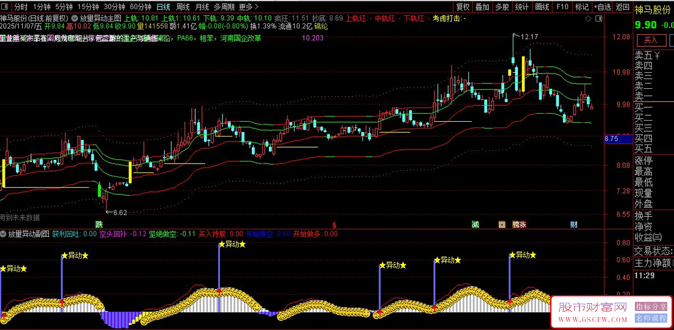The height and width of the screenshot is (330, 674).
Task: Click the green 跌 event marker
Action: click(x=99, y=224)
